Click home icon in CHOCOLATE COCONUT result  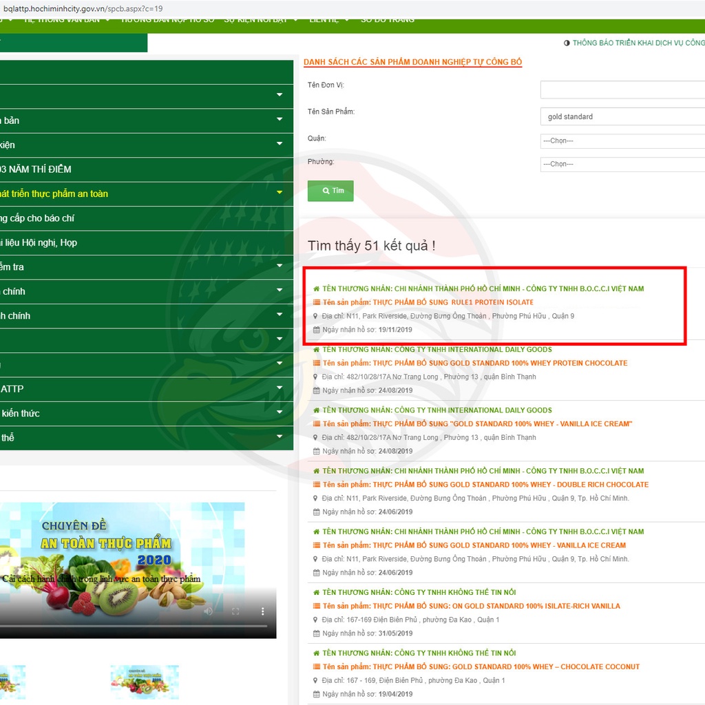(317, 653)
